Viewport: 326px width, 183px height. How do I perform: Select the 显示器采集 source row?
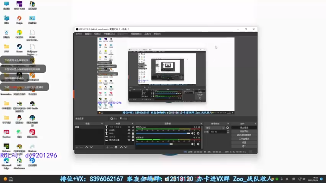120,140
